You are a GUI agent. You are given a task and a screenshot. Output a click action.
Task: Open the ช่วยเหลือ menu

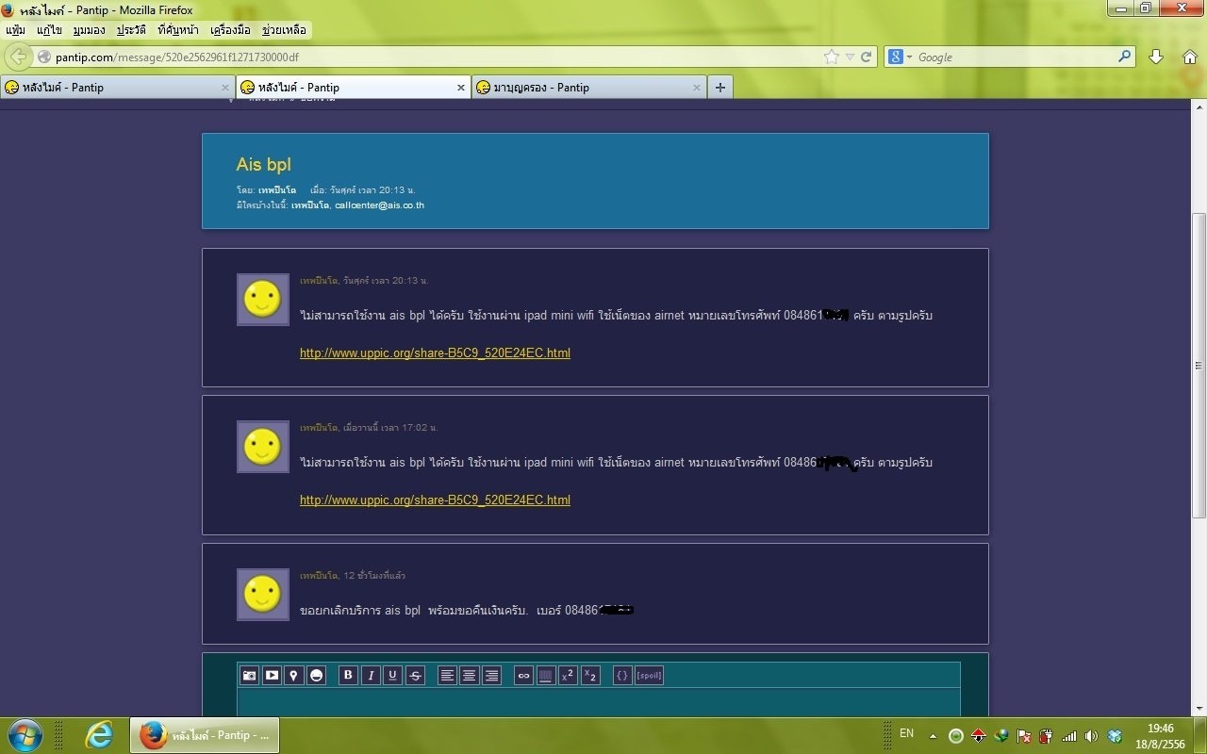(283, 30)
